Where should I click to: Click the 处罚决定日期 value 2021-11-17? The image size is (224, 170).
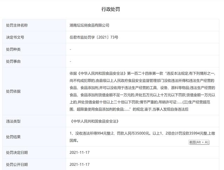tap(79, 153)
